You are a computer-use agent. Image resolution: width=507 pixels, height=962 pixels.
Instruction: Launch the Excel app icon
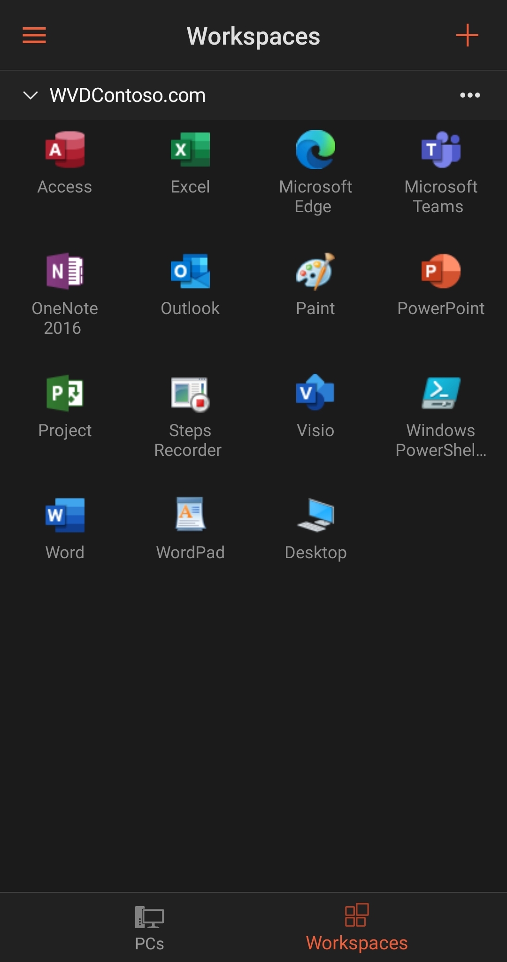[x=190, y=150]
